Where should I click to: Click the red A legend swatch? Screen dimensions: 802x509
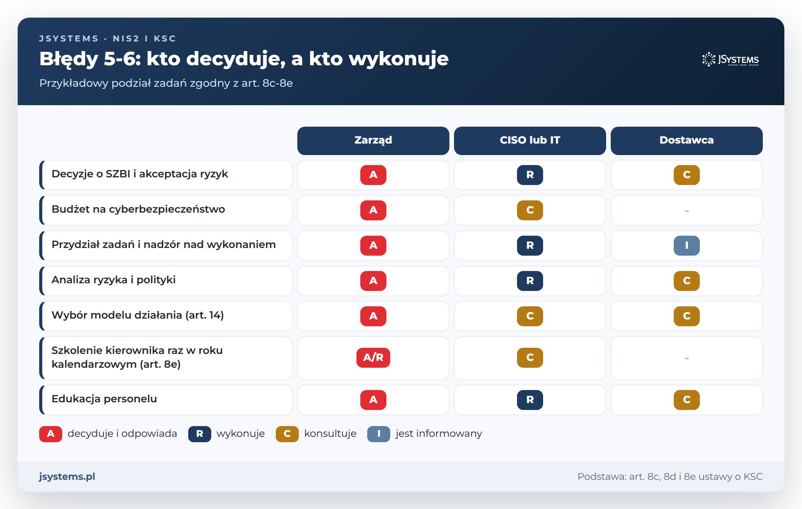point(50,434)
